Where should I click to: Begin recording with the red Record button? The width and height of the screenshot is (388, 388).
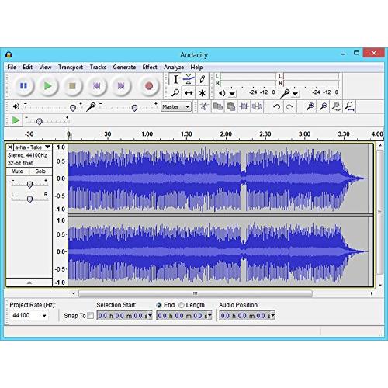pyautogui.click(x=149, y=86)
